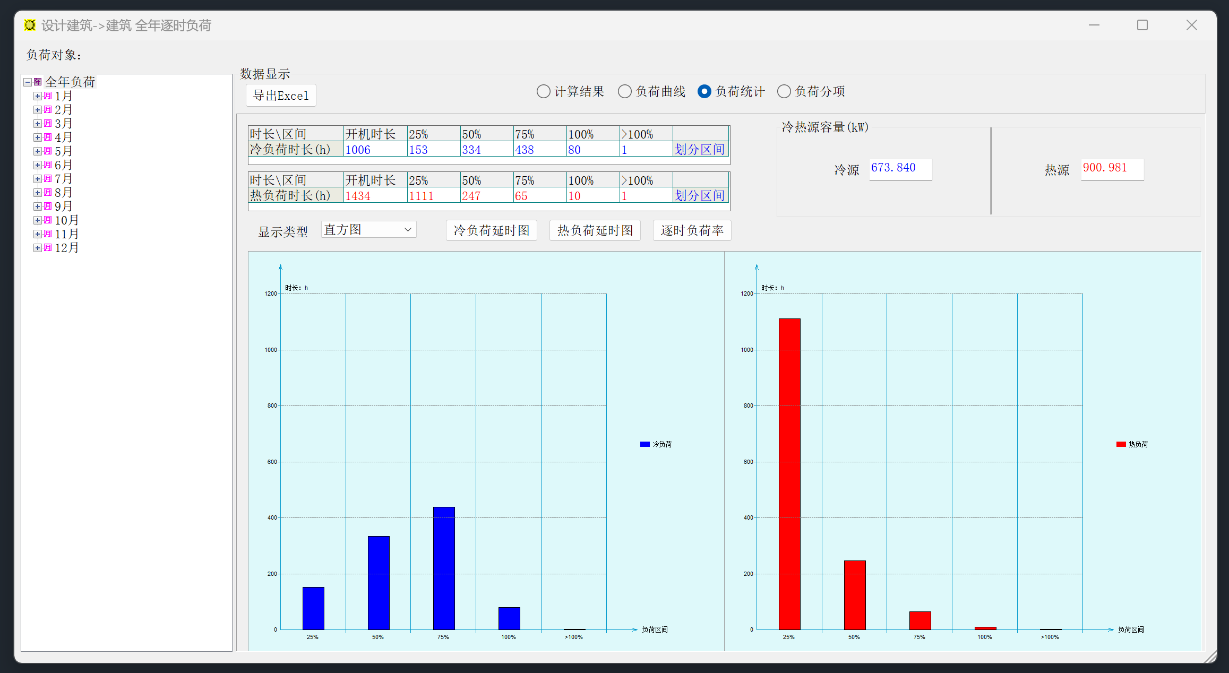Select 11月 in the load tree
This screenshot has width=1229, height=673.
point(66,234)
